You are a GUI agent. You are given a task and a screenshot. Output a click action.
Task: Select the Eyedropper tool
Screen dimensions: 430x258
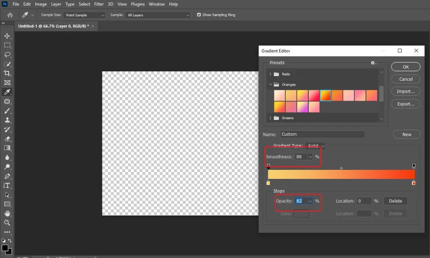[x=7, y=92]
